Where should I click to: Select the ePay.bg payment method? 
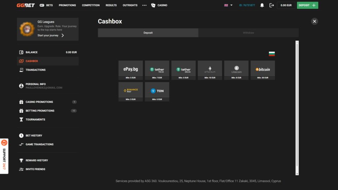pyautogui.click(x=130, y=70)
